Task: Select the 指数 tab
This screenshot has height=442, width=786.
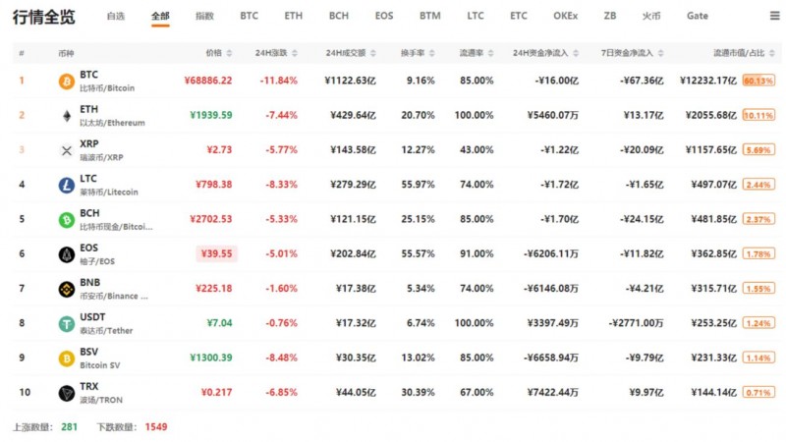Action: coord(204,17)
